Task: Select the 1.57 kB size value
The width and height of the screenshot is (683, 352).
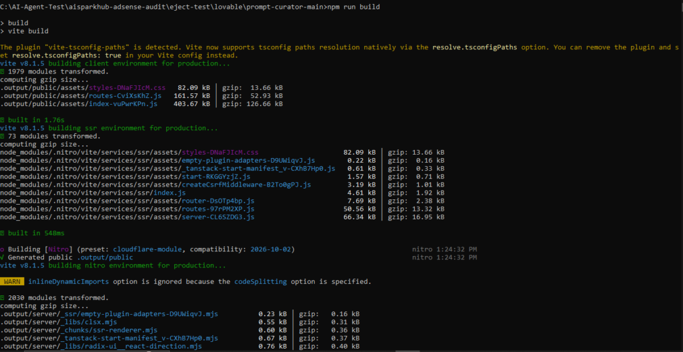Action: (x=362, y=177)
